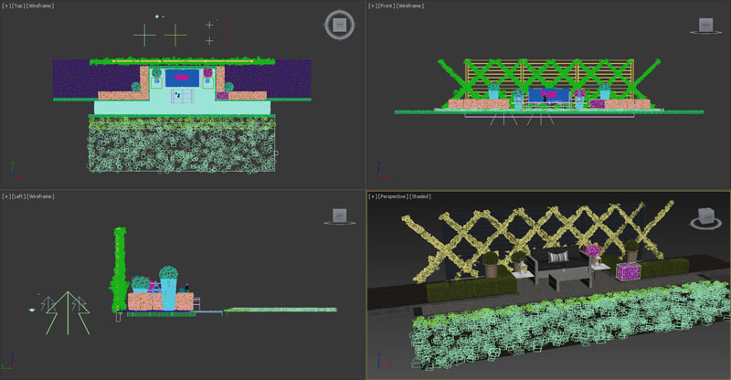Click the ViewCube in the Front viewport
This screenshot has height=380, width=731.
pos(705,26)
